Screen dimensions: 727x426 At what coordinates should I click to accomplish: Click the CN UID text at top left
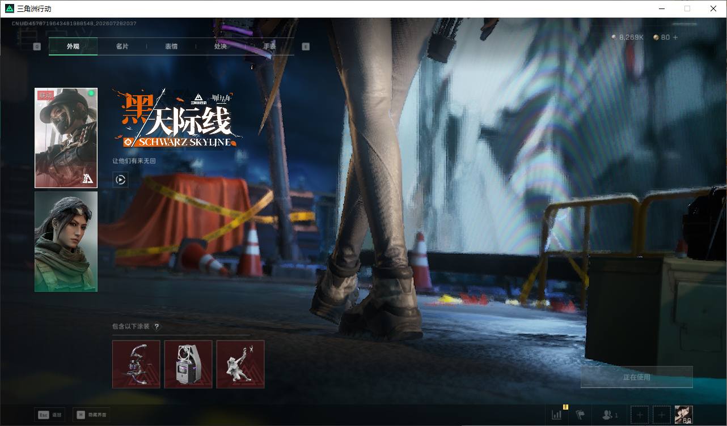[x=74, y=23]
